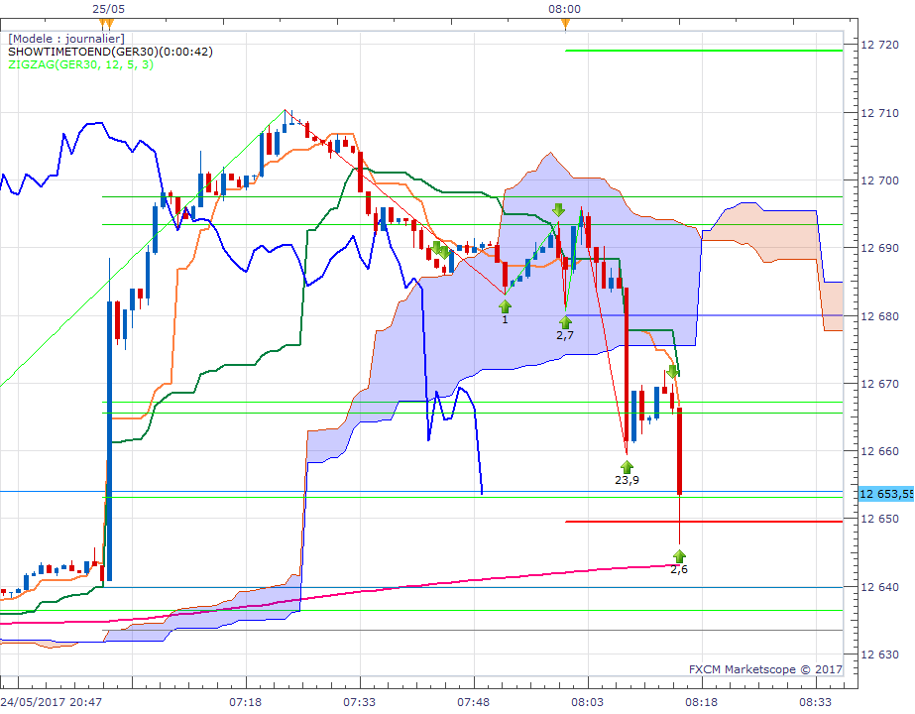Image resolution: width=915 pixels, height=714 pixels.
Task: Click the 07:33 time axis label
Action: tap(359, 702)
